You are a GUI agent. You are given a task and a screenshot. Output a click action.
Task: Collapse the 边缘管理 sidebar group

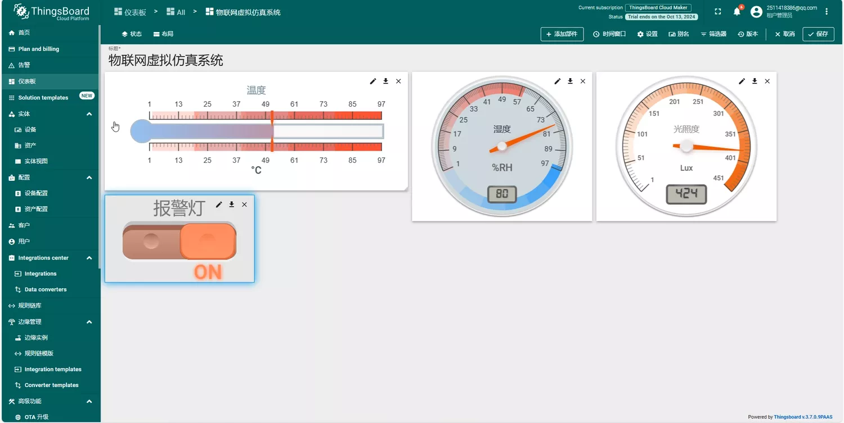tap(89, 322)
